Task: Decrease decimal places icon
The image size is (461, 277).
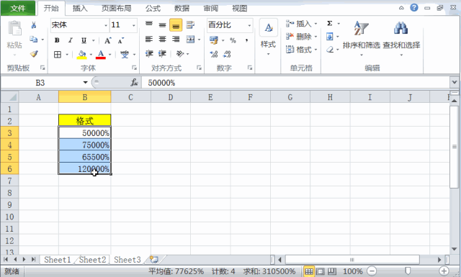Action: pos(227,54)
